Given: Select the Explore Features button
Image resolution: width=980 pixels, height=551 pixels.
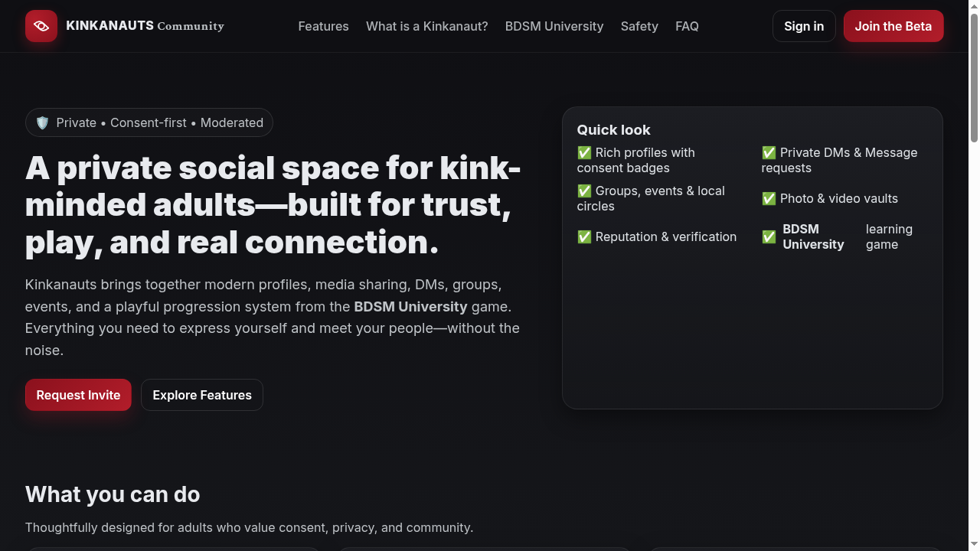Looking at the screenshot, I should [x=202, y=395].
